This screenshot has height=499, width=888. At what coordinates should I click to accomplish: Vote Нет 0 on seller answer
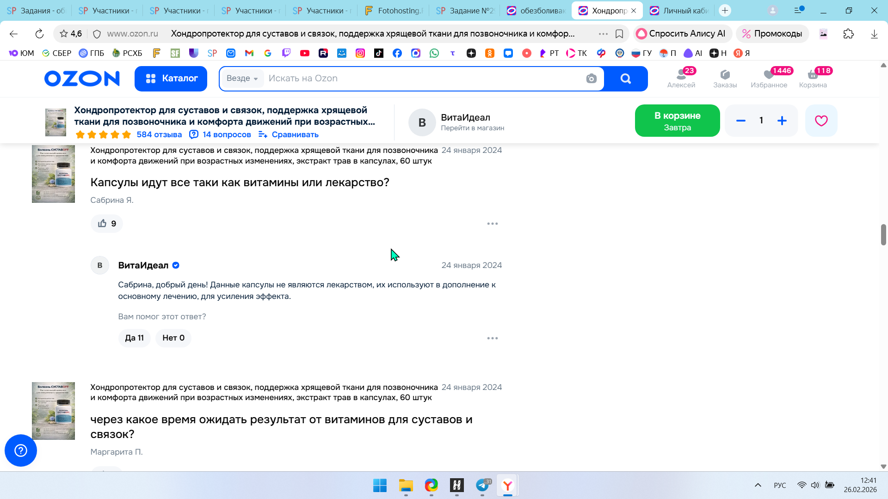coord(173,338)
